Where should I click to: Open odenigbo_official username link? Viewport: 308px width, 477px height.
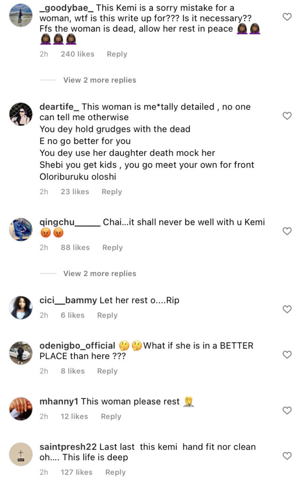tap(77, 346)
